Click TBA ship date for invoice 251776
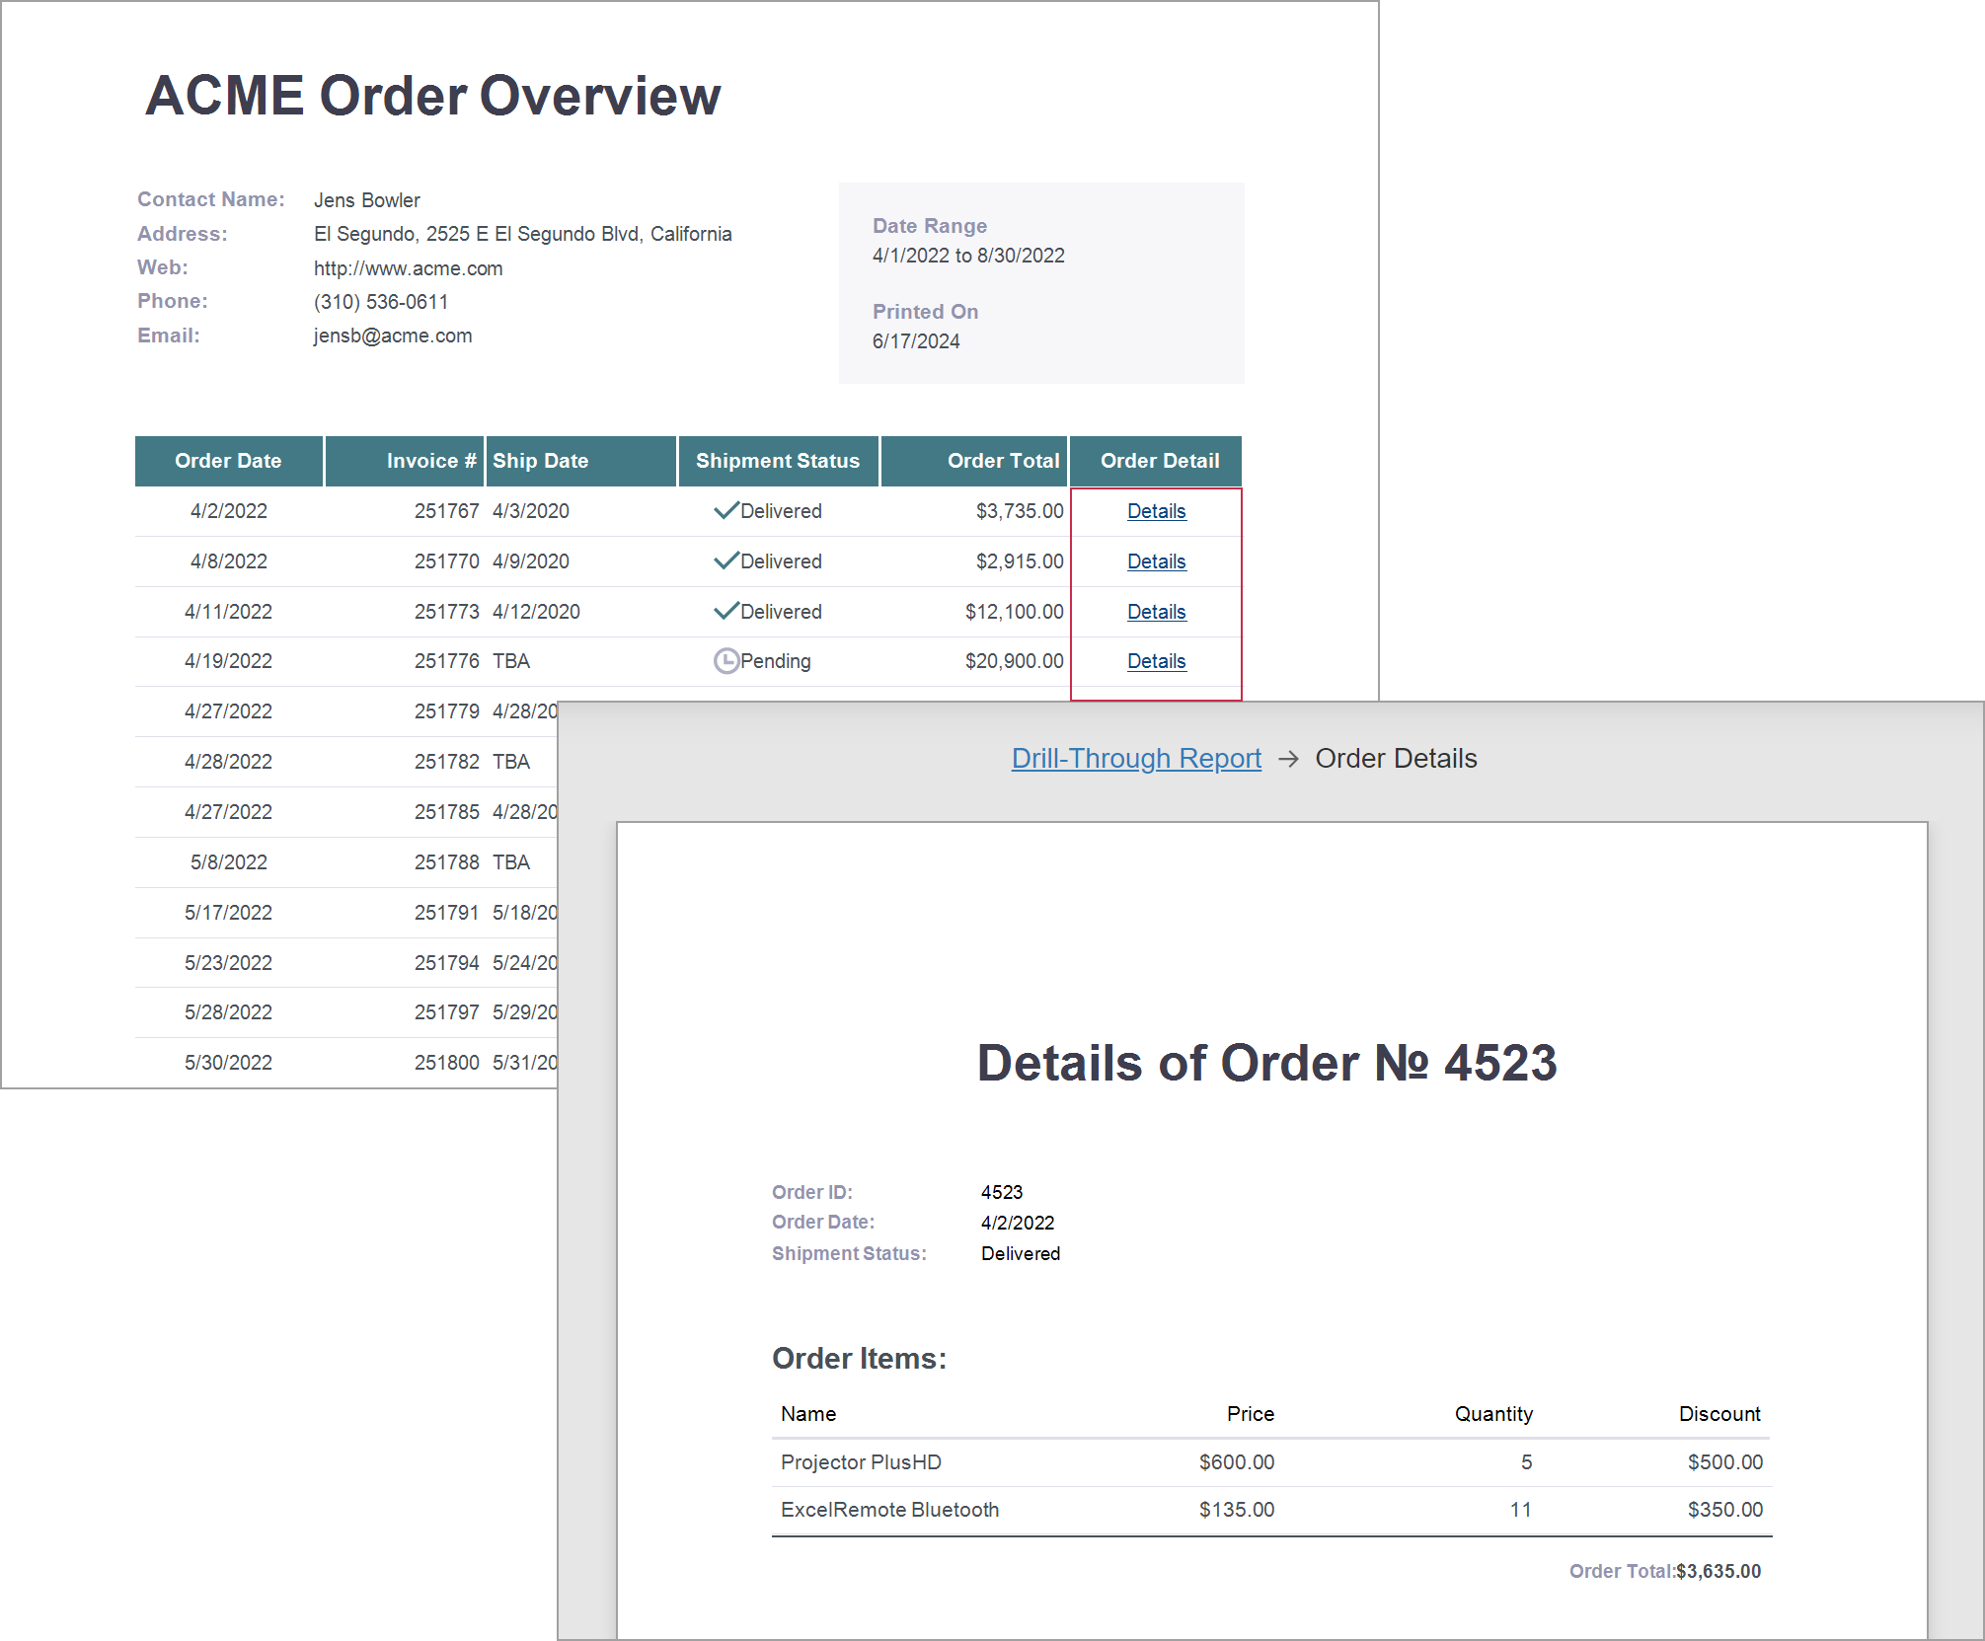The image size is (1985, 1641). tap(511, 661)
